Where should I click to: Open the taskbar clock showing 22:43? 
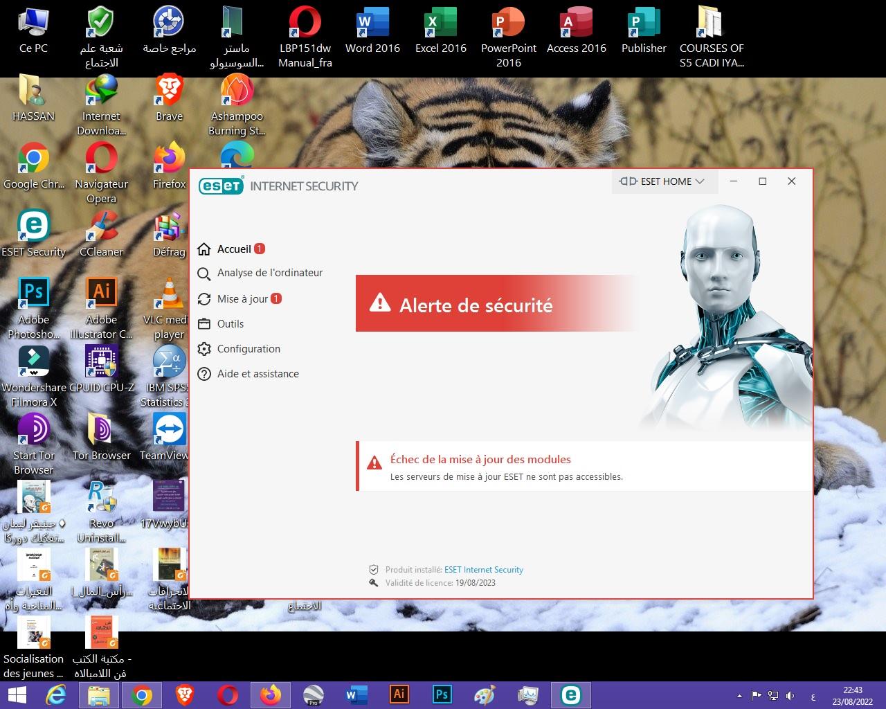point(853,695)
